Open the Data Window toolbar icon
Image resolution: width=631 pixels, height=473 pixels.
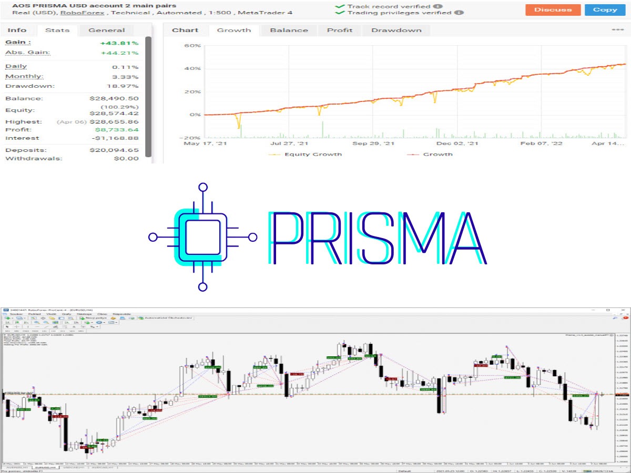tap(43, 318)
